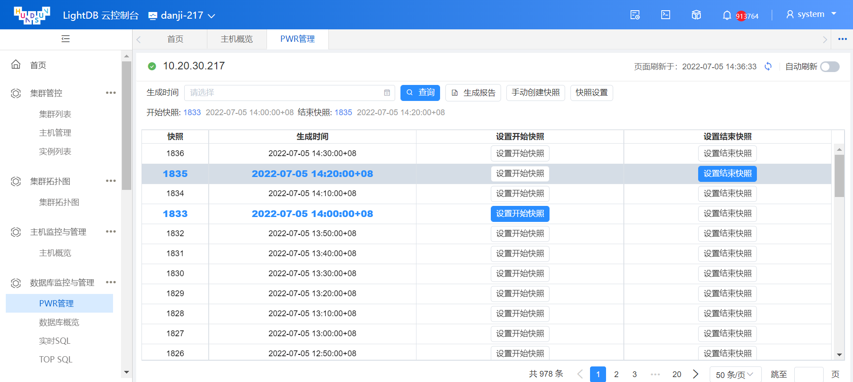853x382 pixels.
Task: Click scroll-down arrow of snapshot table
Action: [x=839, y=355]
